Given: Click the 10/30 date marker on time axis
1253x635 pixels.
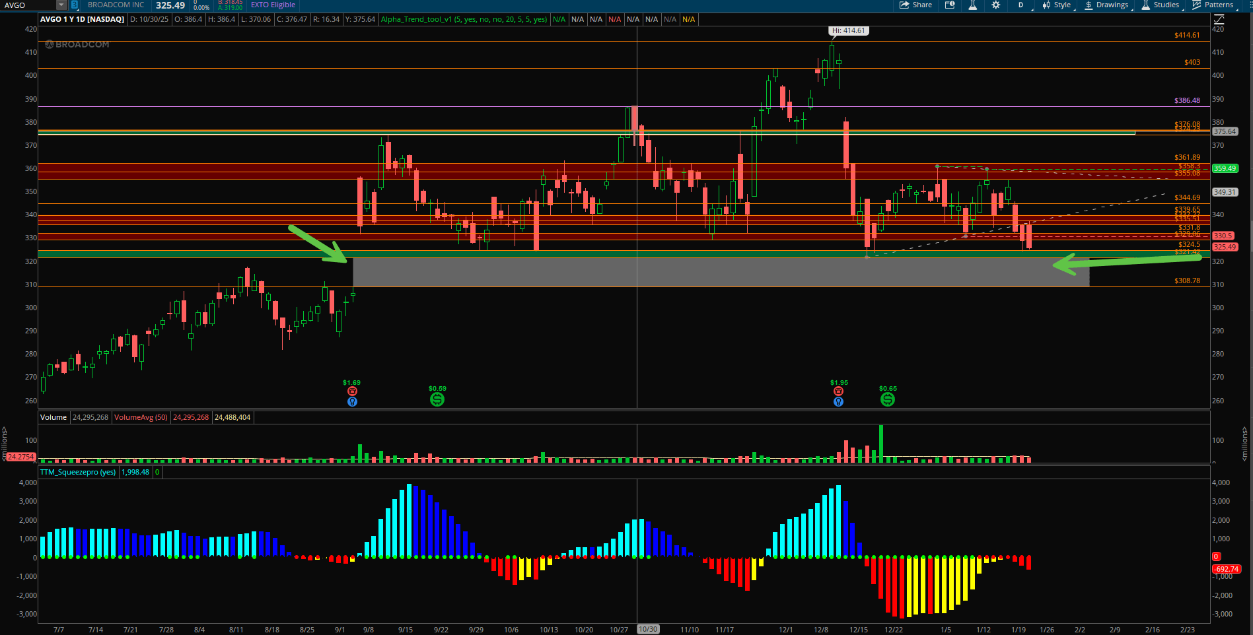Looking at the screenshot, I should click(648, 629).
